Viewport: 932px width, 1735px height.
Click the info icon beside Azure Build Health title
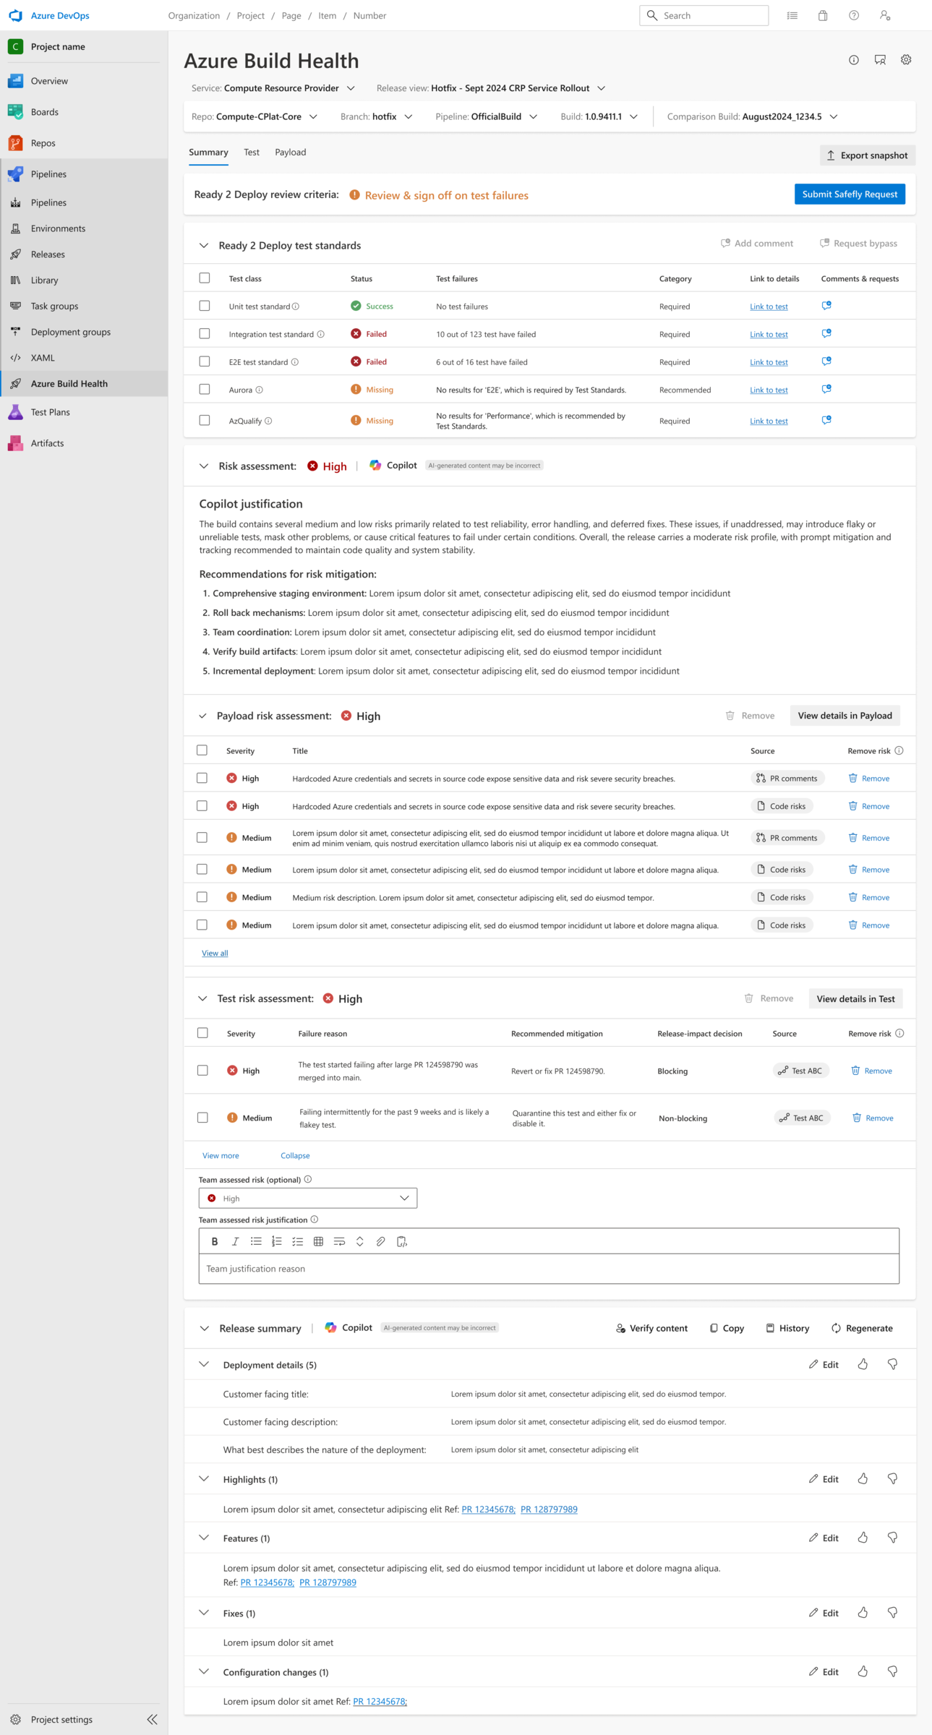854,60
